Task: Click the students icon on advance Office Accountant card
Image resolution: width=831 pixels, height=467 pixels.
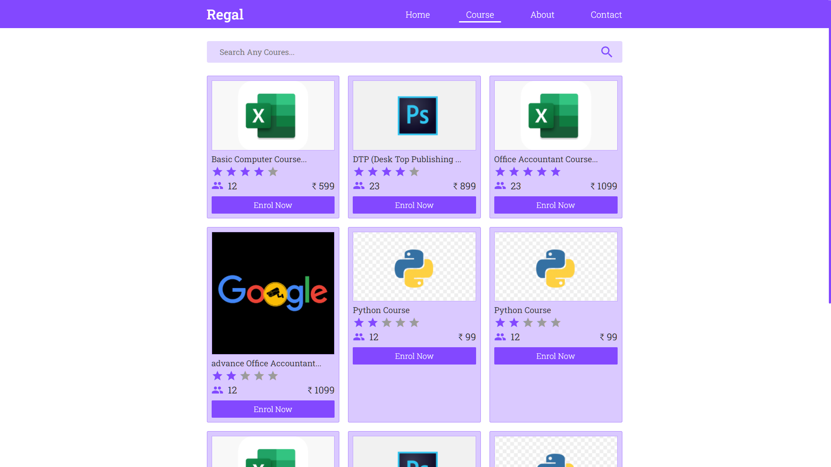Action: tap(217, 390)
